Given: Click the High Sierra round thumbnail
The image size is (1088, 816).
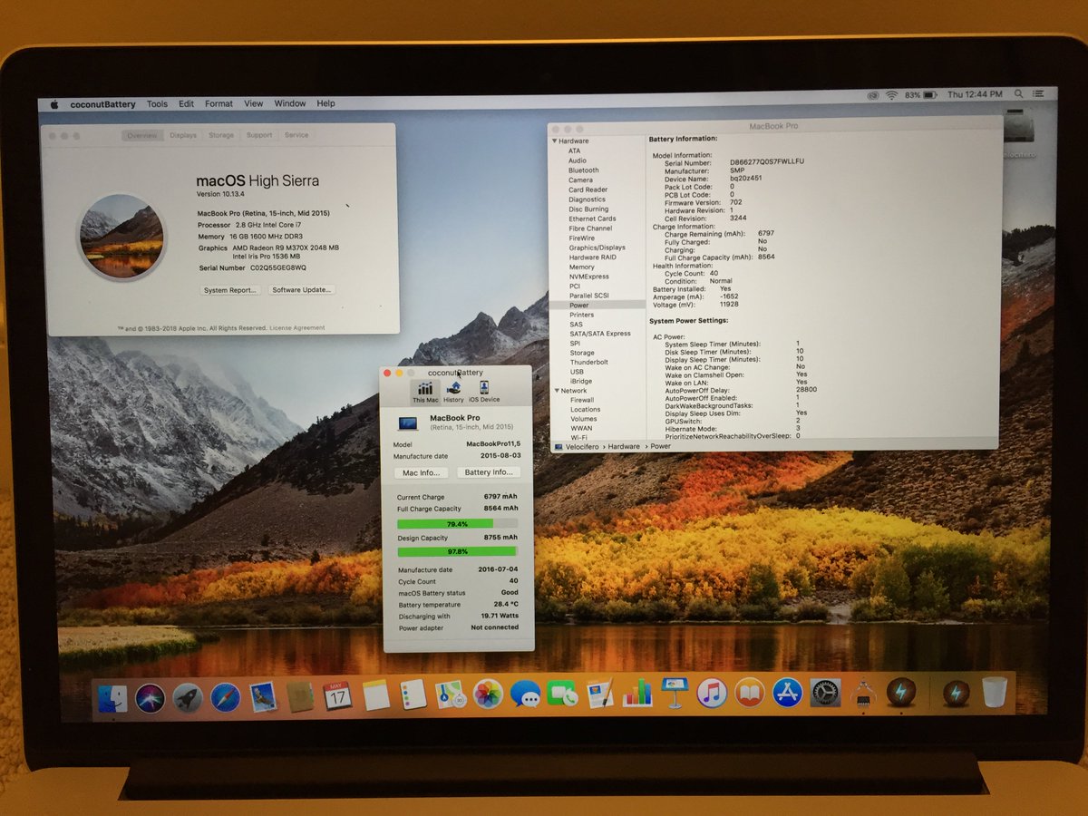Looking at the screenshot, I should point(121,236).
